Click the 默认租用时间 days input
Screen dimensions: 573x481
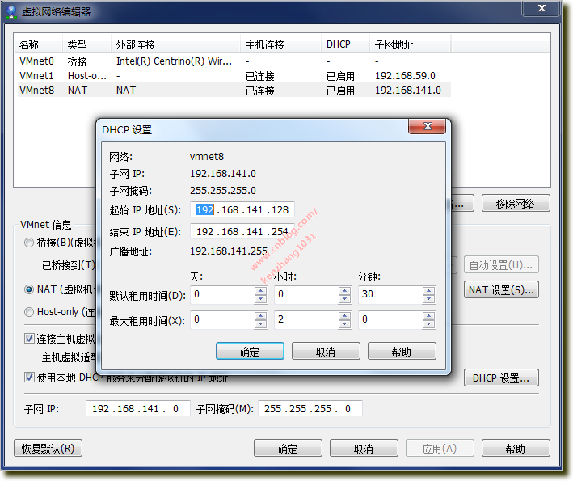[x=222, y=294]
